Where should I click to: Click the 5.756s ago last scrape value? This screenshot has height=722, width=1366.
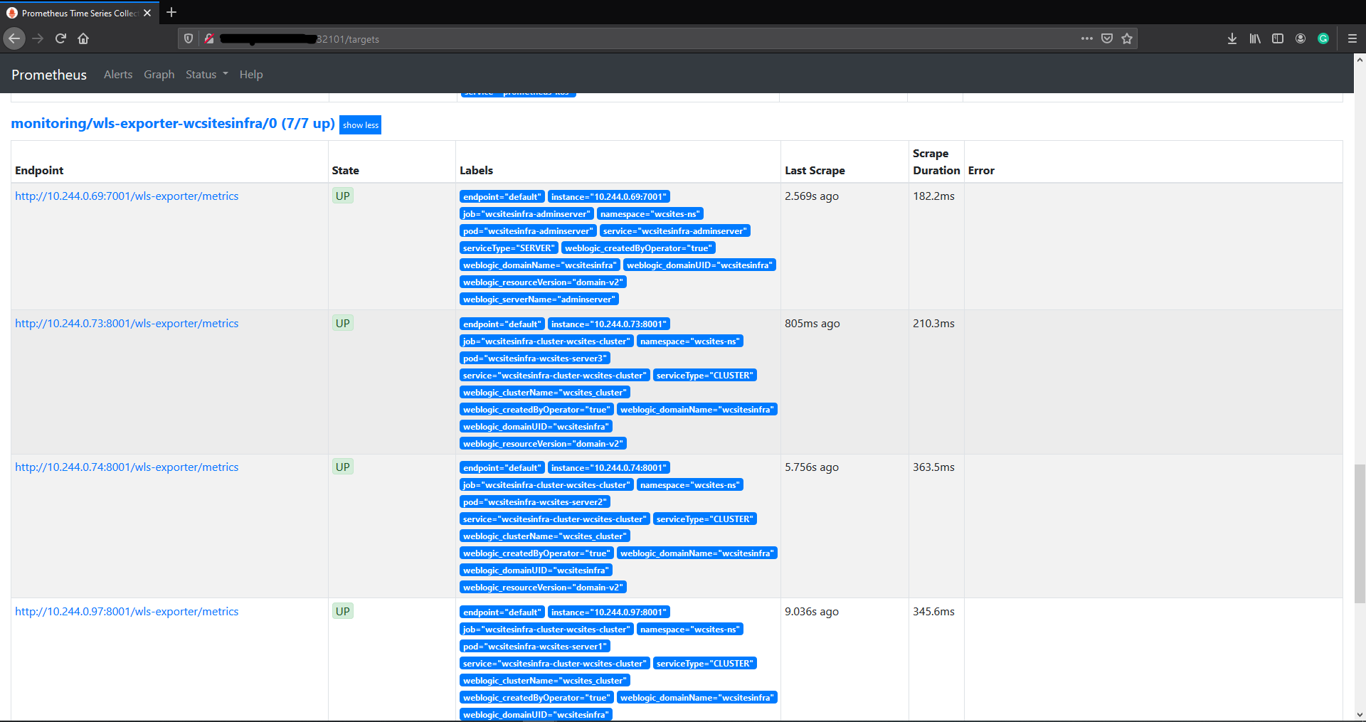click(x=812, y=467)
